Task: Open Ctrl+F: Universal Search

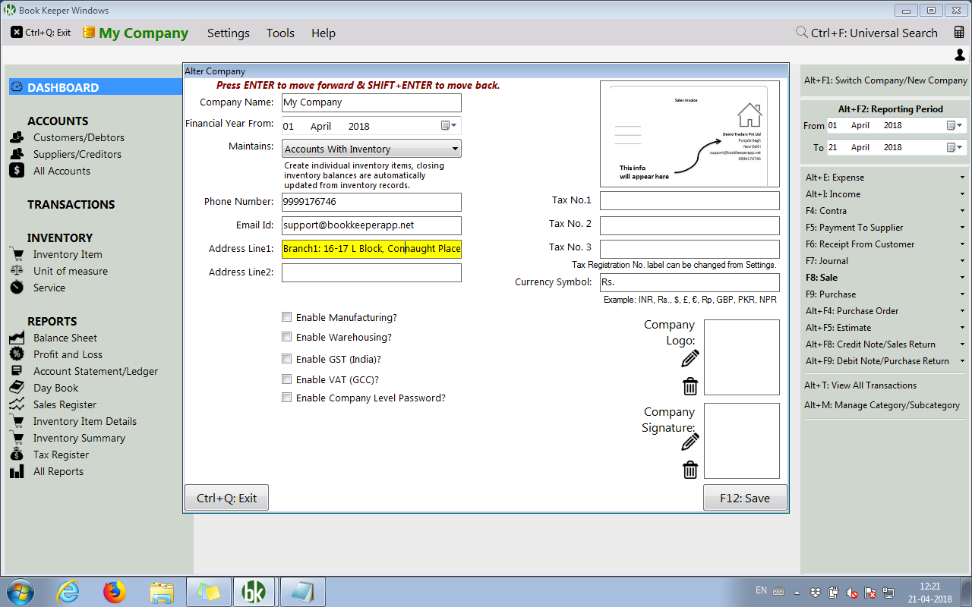Action: (866, 33)
